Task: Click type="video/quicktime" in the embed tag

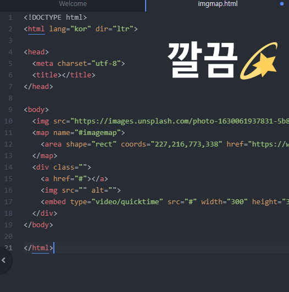Action: (x=116, y=202)
